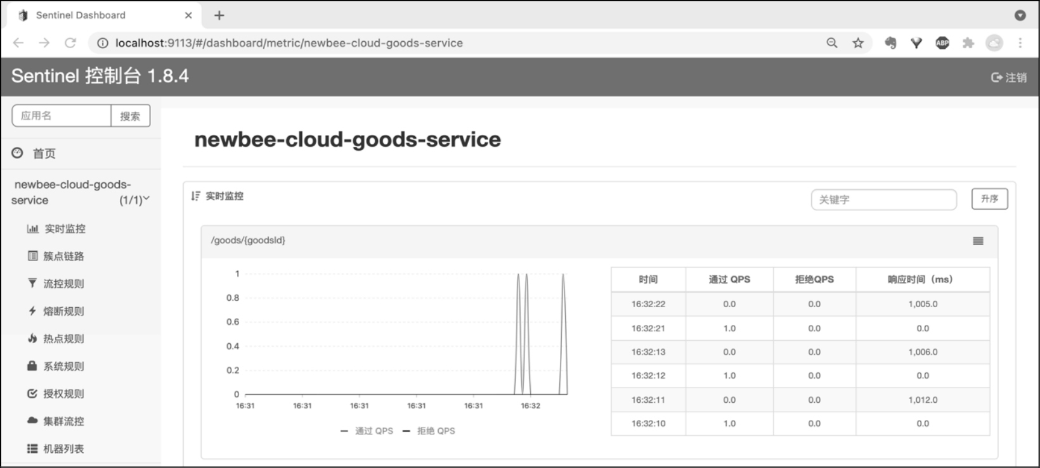Image resolution: width=1040 pixels, height=468 pixels.
Task: Click the 关键字 keyword filter field
Action: [883, 199]
